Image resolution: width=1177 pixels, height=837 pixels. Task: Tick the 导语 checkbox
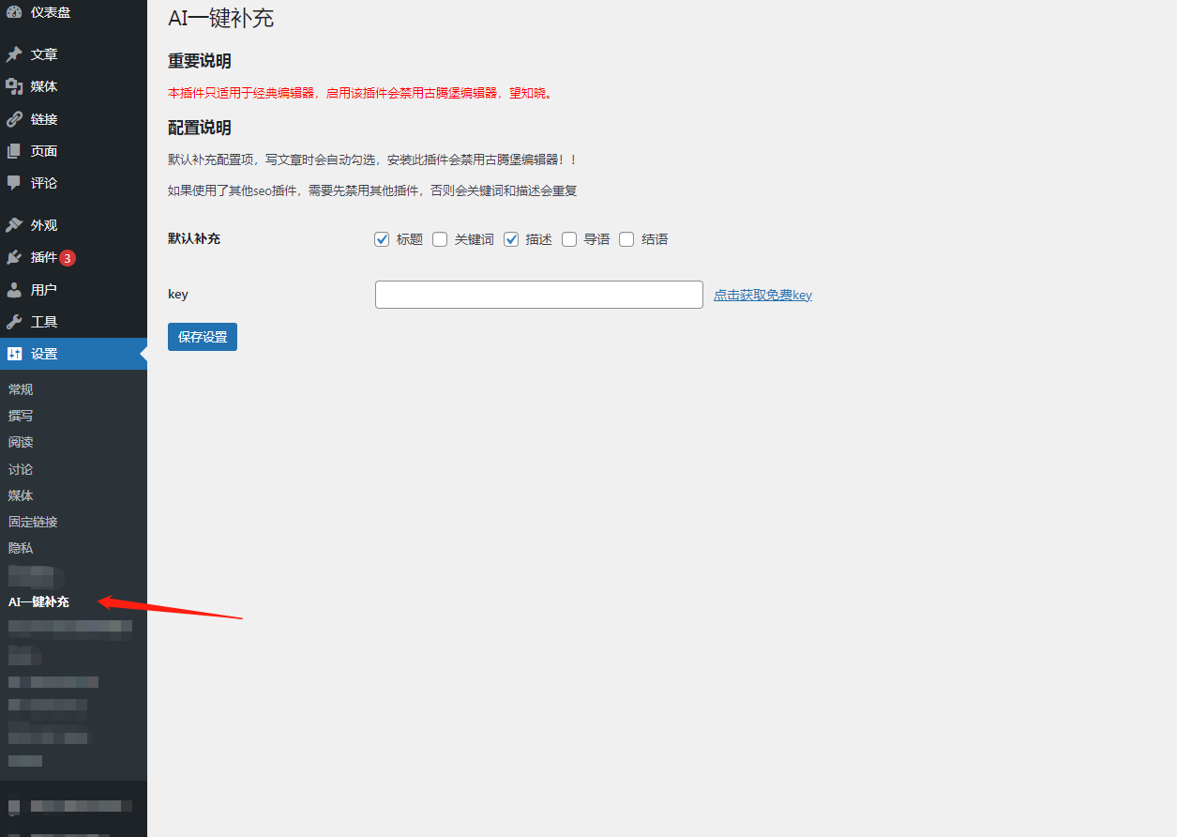pos(569,239)
